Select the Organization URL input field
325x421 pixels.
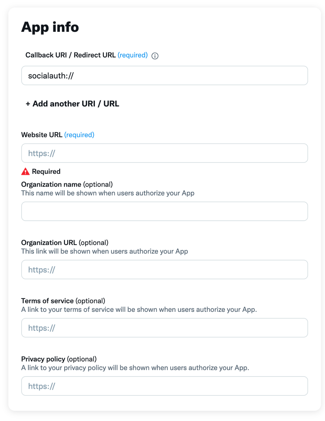click(164, 270)
